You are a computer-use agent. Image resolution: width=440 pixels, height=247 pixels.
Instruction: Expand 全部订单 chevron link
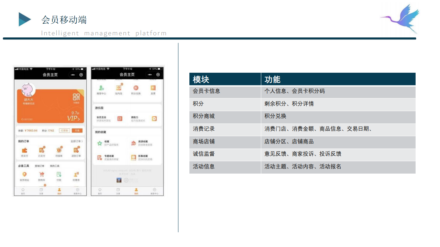click(77, 141)
